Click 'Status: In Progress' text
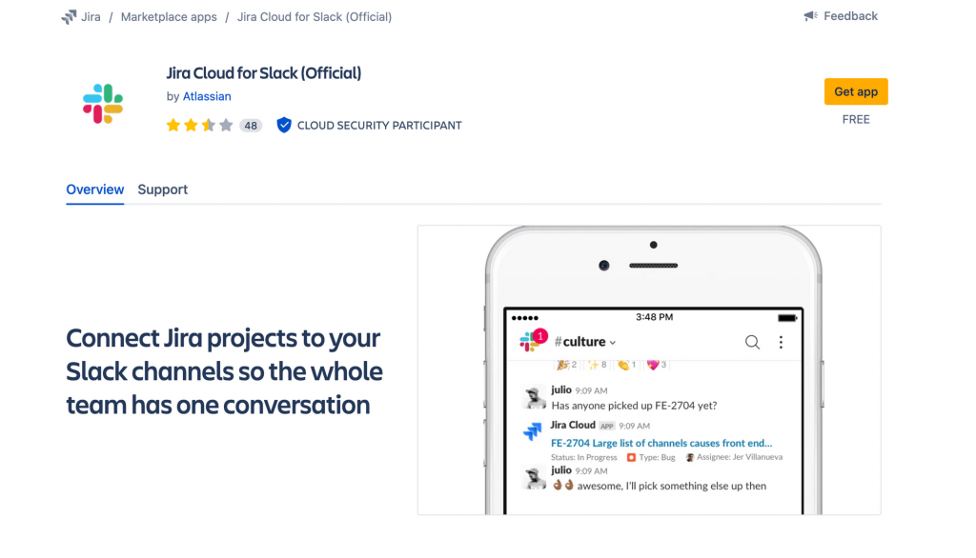This screenshot has height=558, width=976. pyautogui.click(x=584, y=457)
